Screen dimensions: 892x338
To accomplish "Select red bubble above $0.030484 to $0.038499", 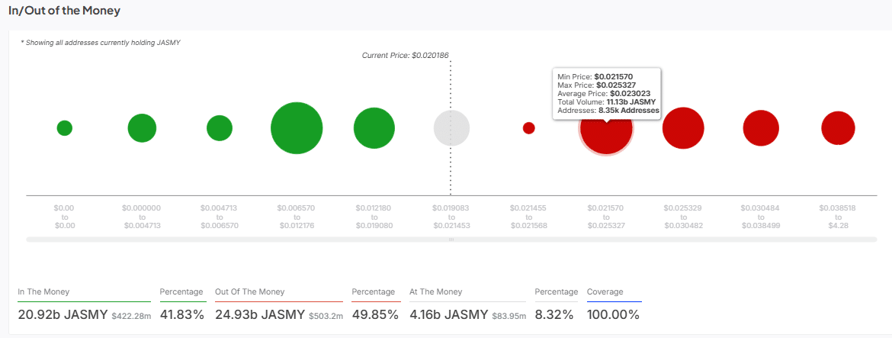I will [761, 128].
